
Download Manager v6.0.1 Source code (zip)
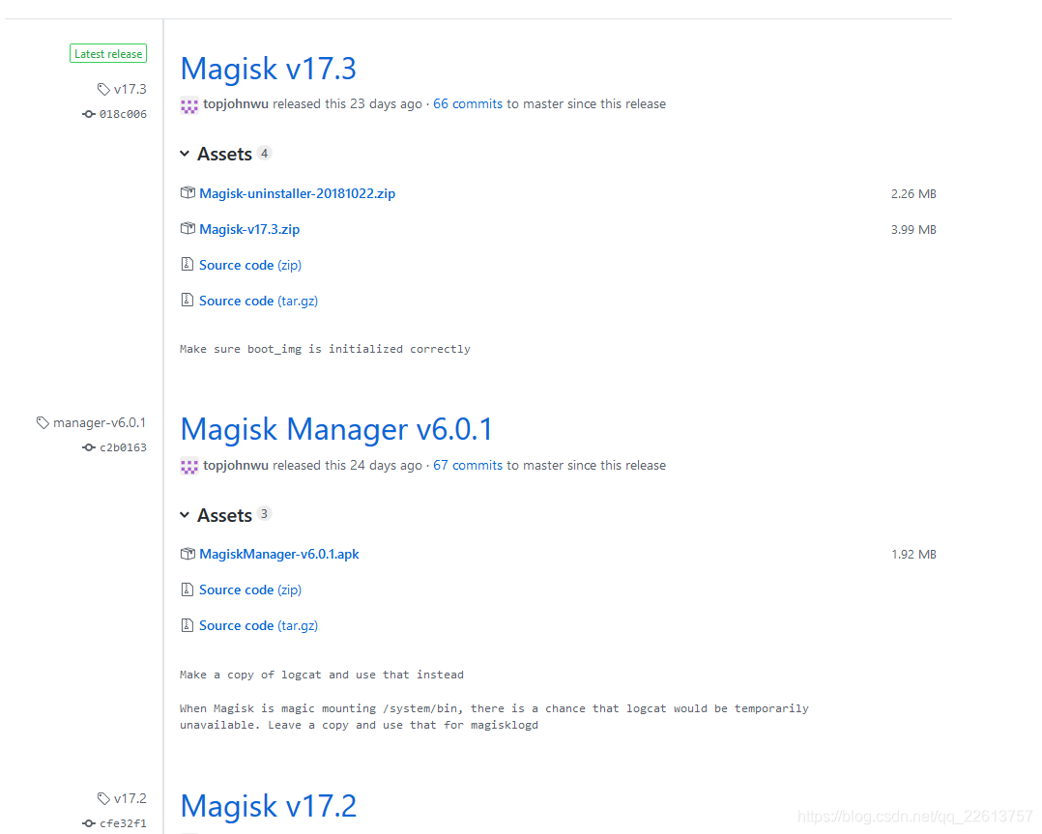point(250,590)
